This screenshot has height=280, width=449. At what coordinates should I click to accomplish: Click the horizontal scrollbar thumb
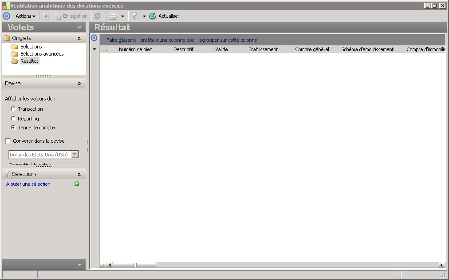(134, 265)
